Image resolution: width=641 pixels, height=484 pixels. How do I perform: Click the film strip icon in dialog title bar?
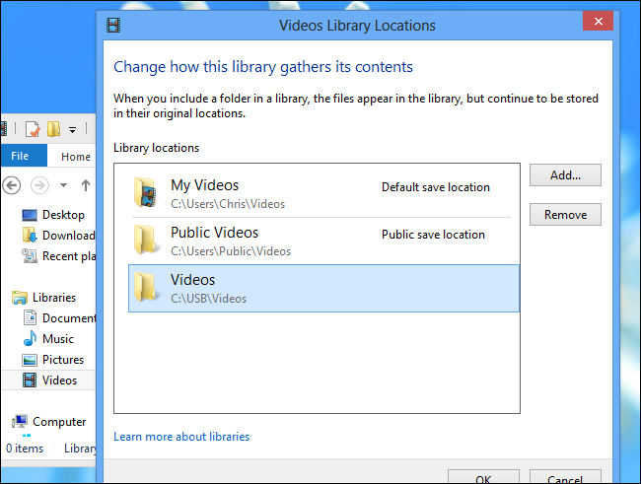click(113, 26)
